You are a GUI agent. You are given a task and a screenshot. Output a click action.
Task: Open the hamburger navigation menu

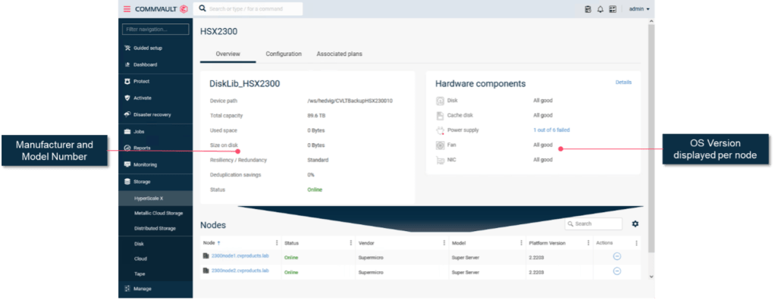127,9
